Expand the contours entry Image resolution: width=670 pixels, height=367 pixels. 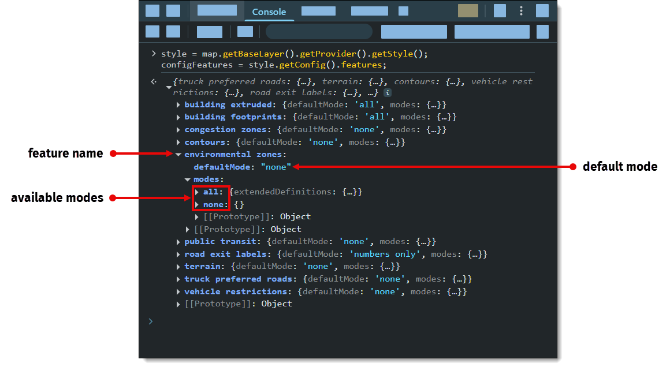[x=178, y=142]
